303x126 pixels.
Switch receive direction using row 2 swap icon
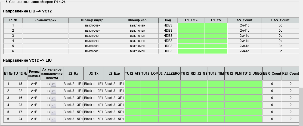tap(53, 91)
